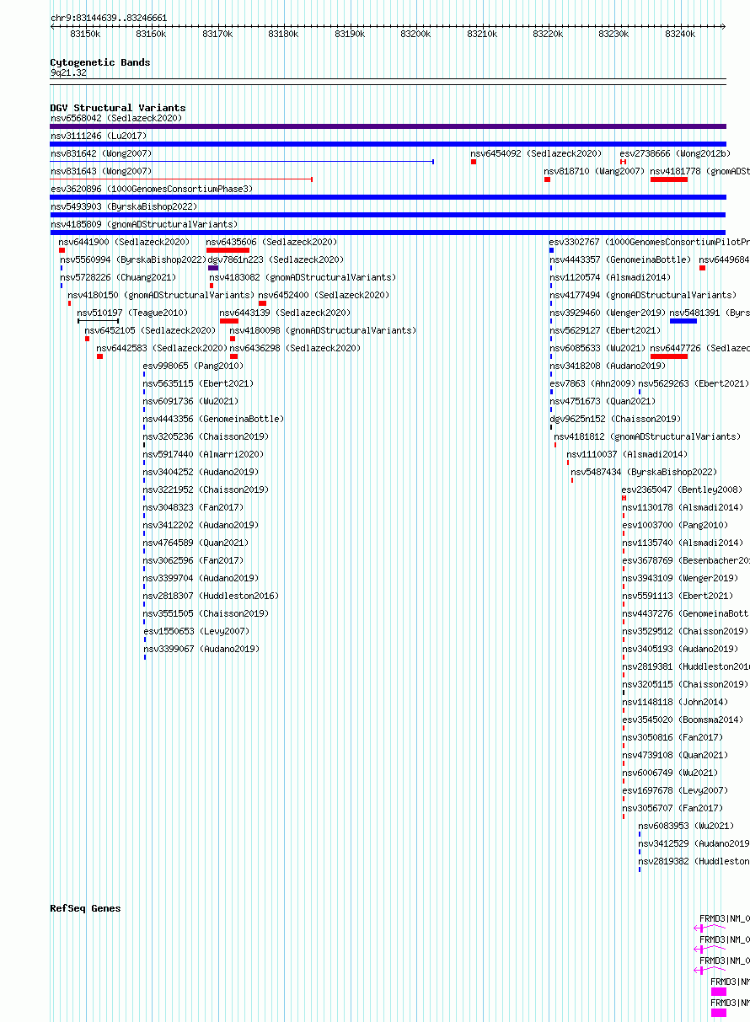Open variant nsv3111246 (Lu2017) label
Viewport: 750px width, 1022px height.
click(x=99, y=136)
